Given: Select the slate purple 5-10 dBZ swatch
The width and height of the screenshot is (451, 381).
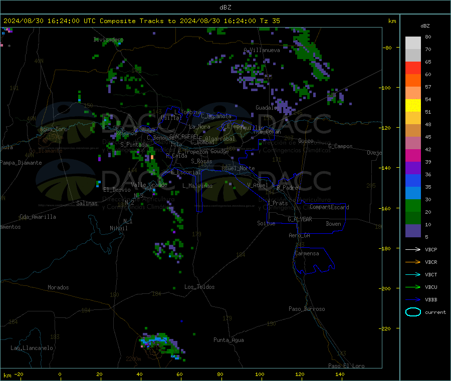Looking at the screenshot, I should pyautogui.click(x=413, y=231).
